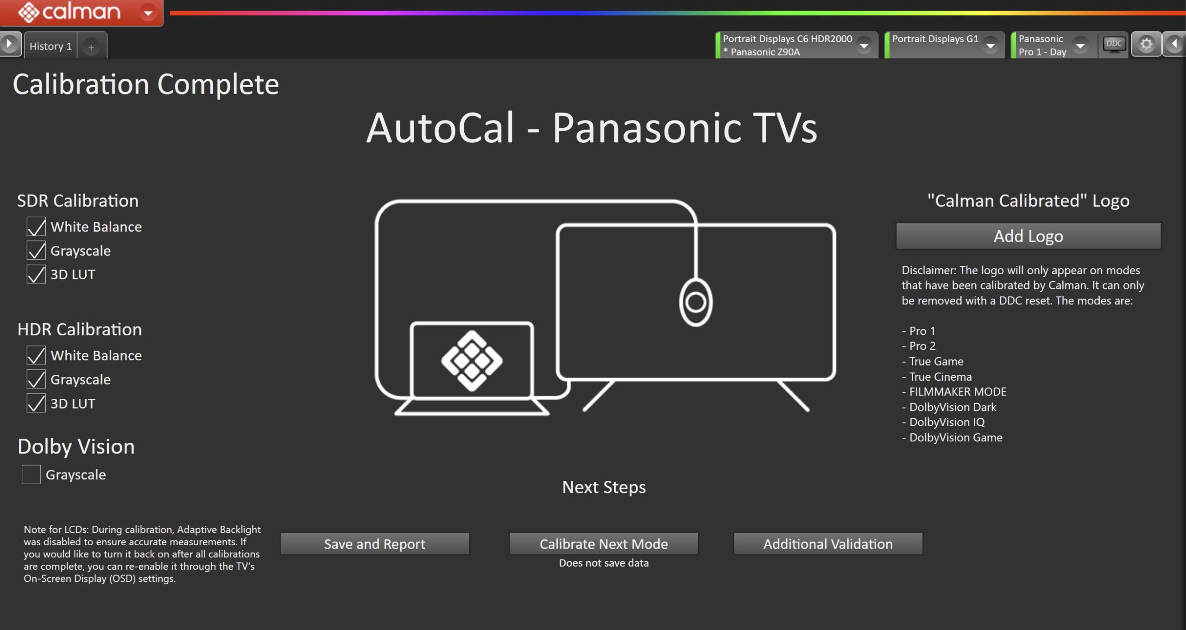This screenshot has height=630, width=1186.
Task: Enable Dolby Vision Grayscale checkbox
Action: pyautogui.click(x=32, y=474)
